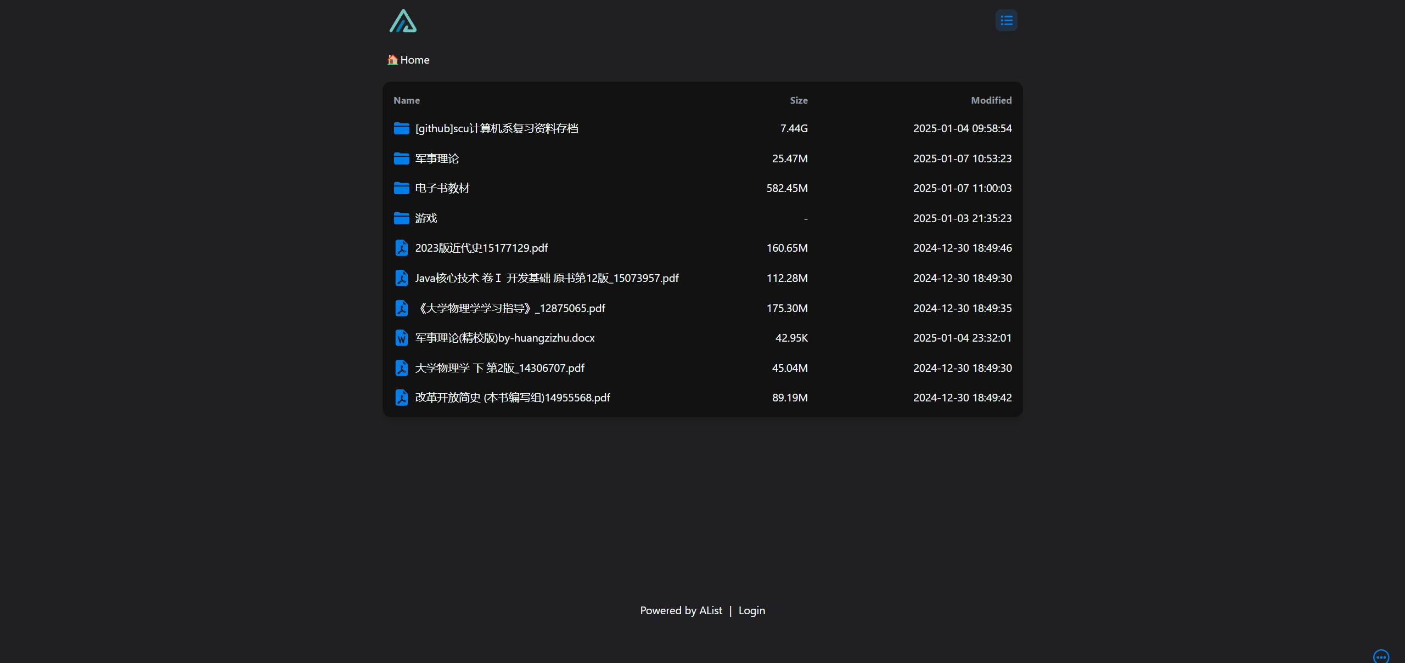Screen dimensions: 1405x663
Task: Click folder icon next to 军事理论
Action: pyautogui.click(x=401, y=158)
